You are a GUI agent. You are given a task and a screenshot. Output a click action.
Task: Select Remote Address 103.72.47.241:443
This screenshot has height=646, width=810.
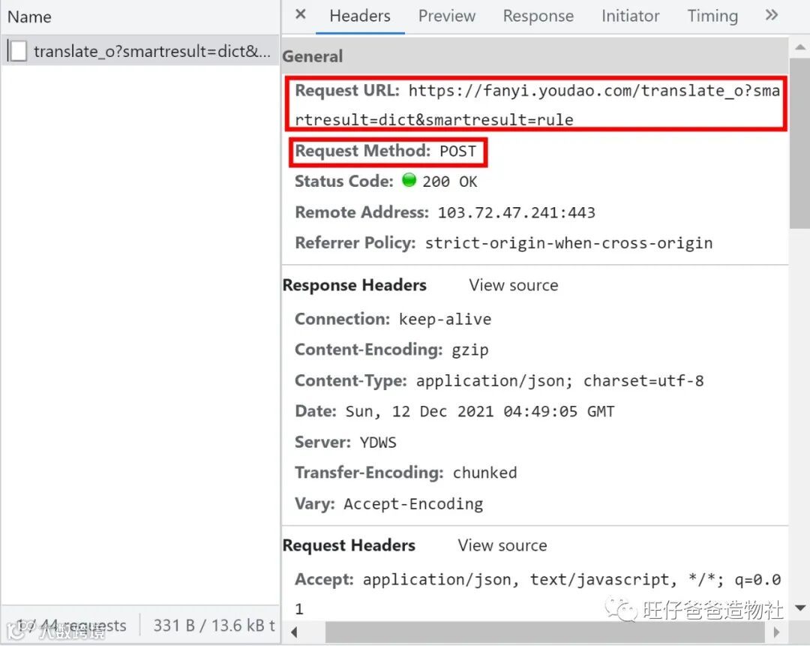click(x=517, y=212)
